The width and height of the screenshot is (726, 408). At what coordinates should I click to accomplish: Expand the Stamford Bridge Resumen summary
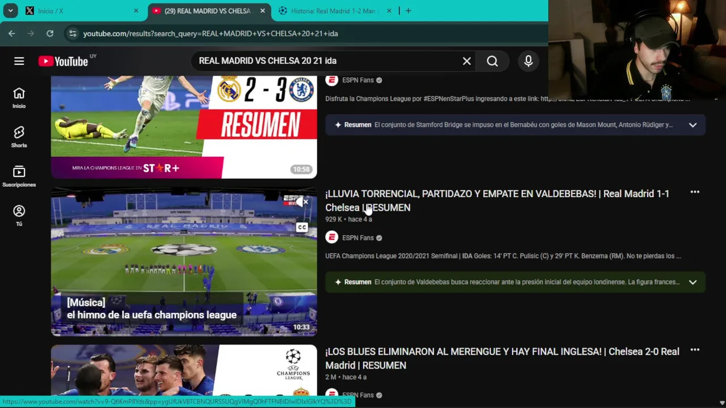[x=693, y=125]
